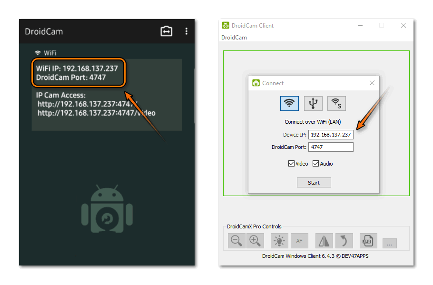Image resolution: width=433 pixels, height=285 pixels.
Task: Click the more options ellipsis button
Action: [390, 244]
